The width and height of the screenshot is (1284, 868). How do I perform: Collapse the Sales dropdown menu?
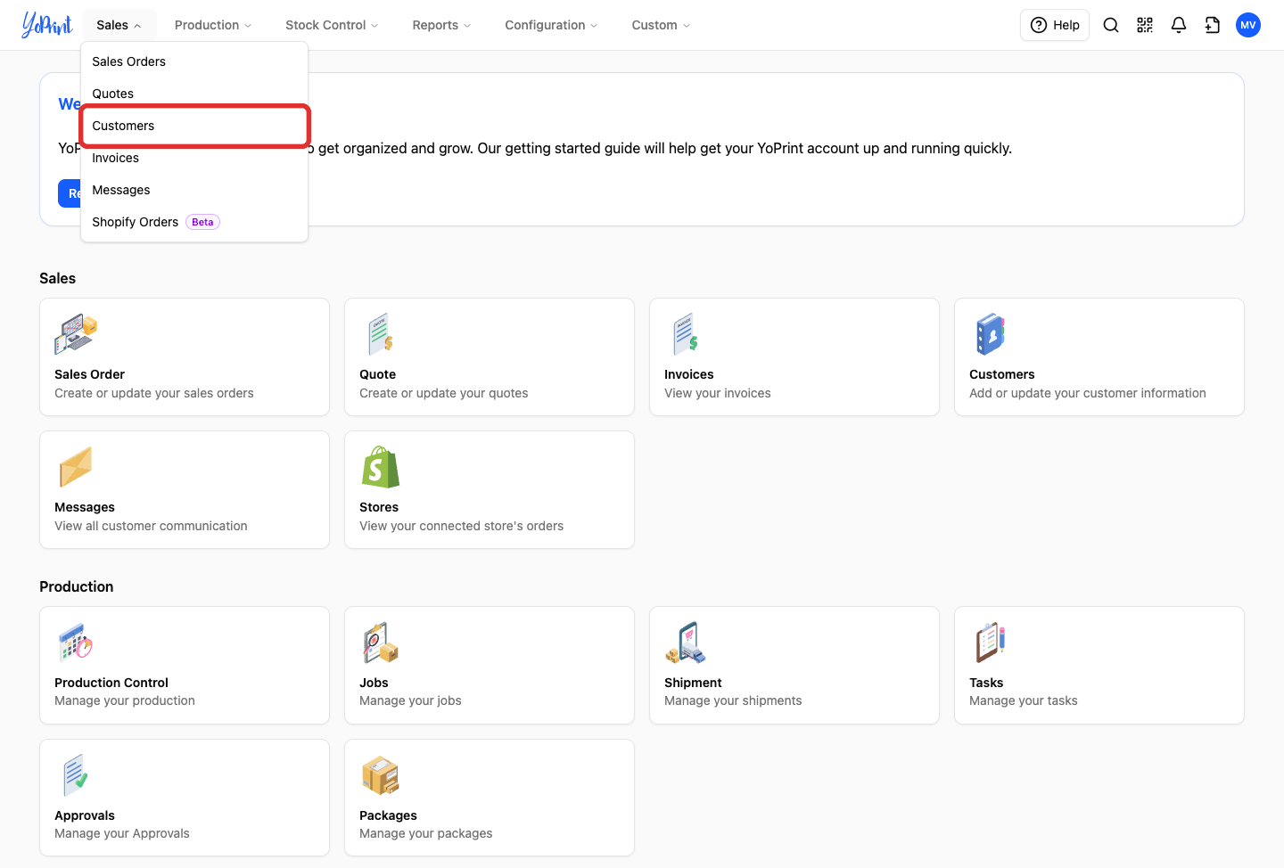point(119,25)
